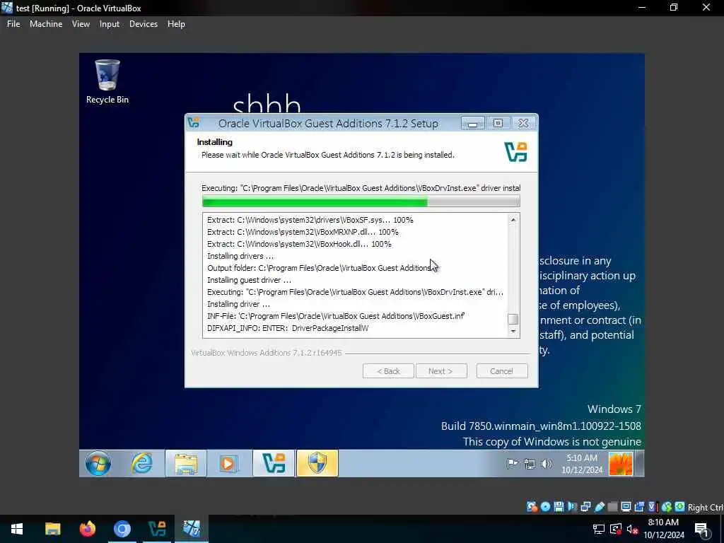Click the < Back button in setup
Viewport: 724px width, 543px height.
388,370
